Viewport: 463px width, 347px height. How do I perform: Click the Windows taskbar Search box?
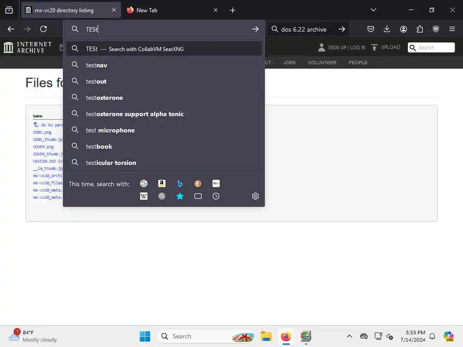[206, 336]
